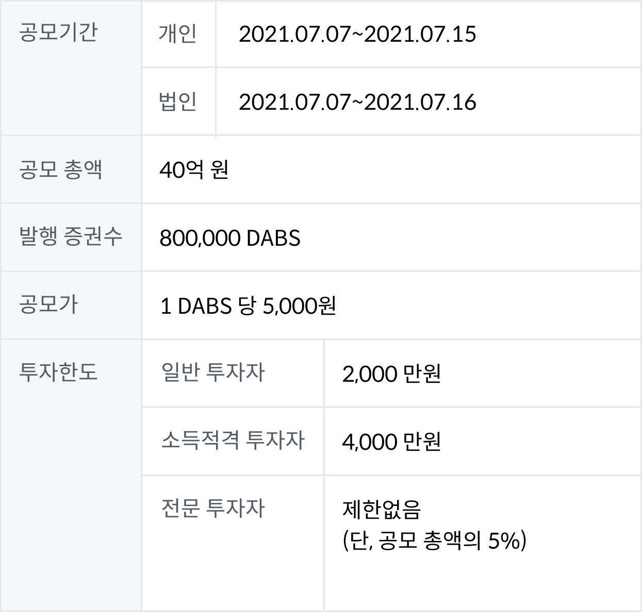642x612 pixels.
Task: Click the 투자한도 row header
Action: click(x=71, y=475)
